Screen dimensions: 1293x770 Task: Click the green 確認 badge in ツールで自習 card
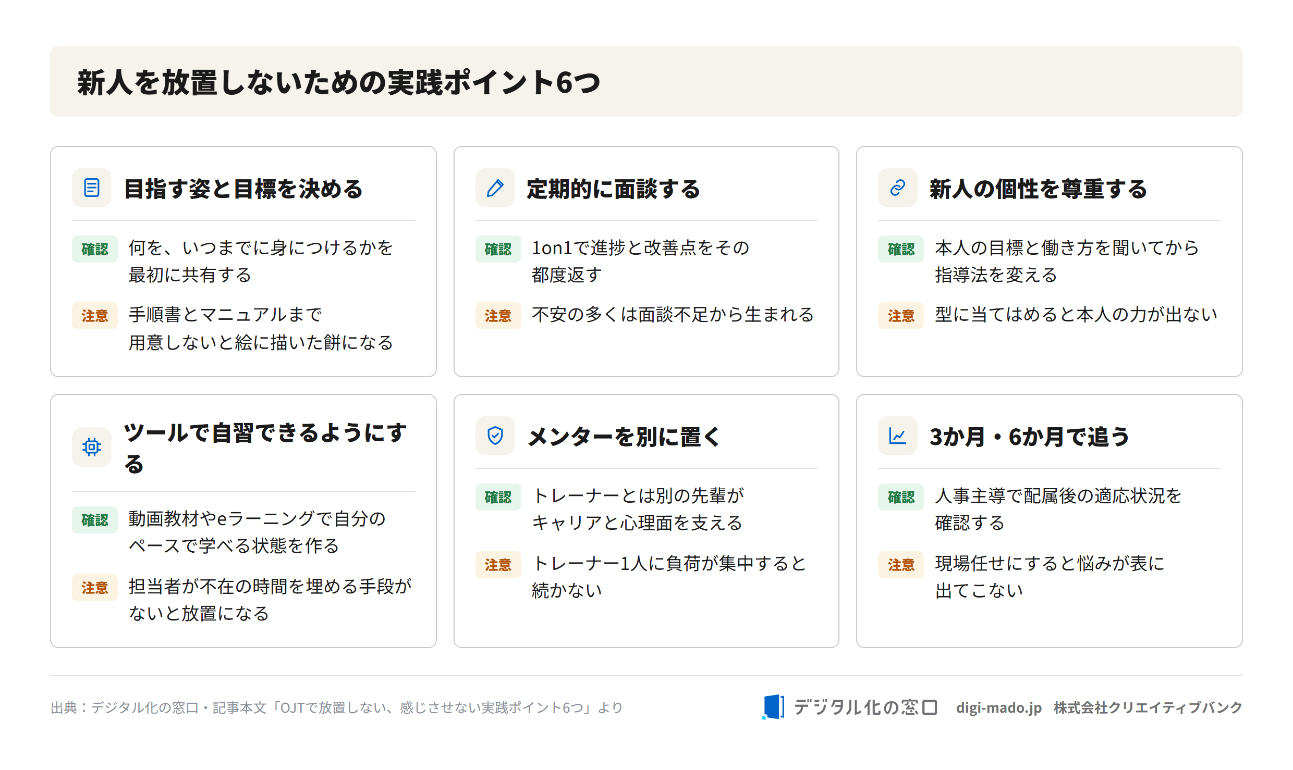[x=95, y=520]
